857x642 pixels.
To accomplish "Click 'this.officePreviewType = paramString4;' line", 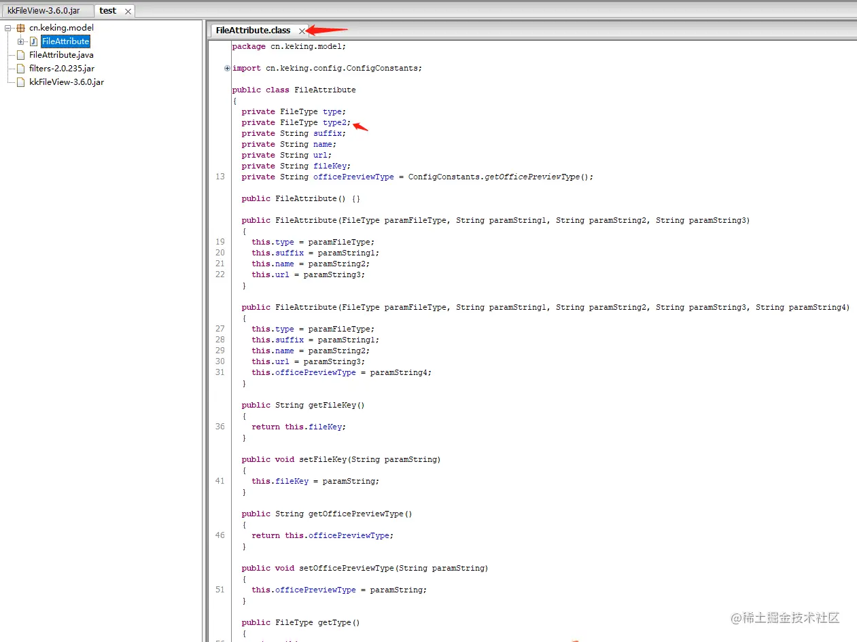I will pos(341,372).
